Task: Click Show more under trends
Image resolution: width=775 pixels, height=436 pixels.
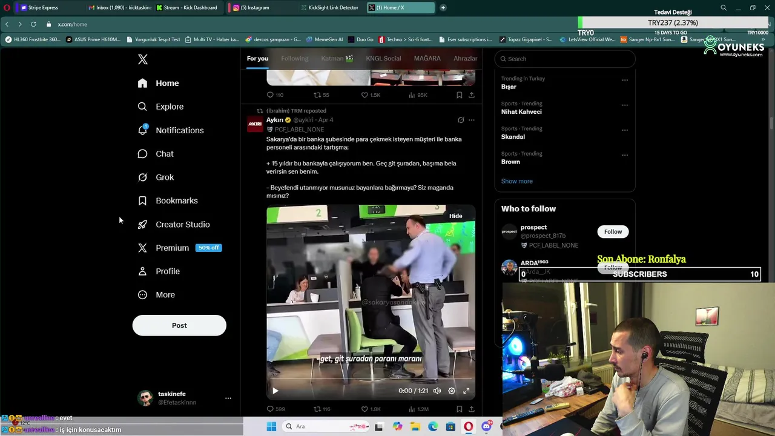Action: click(517, 181)
